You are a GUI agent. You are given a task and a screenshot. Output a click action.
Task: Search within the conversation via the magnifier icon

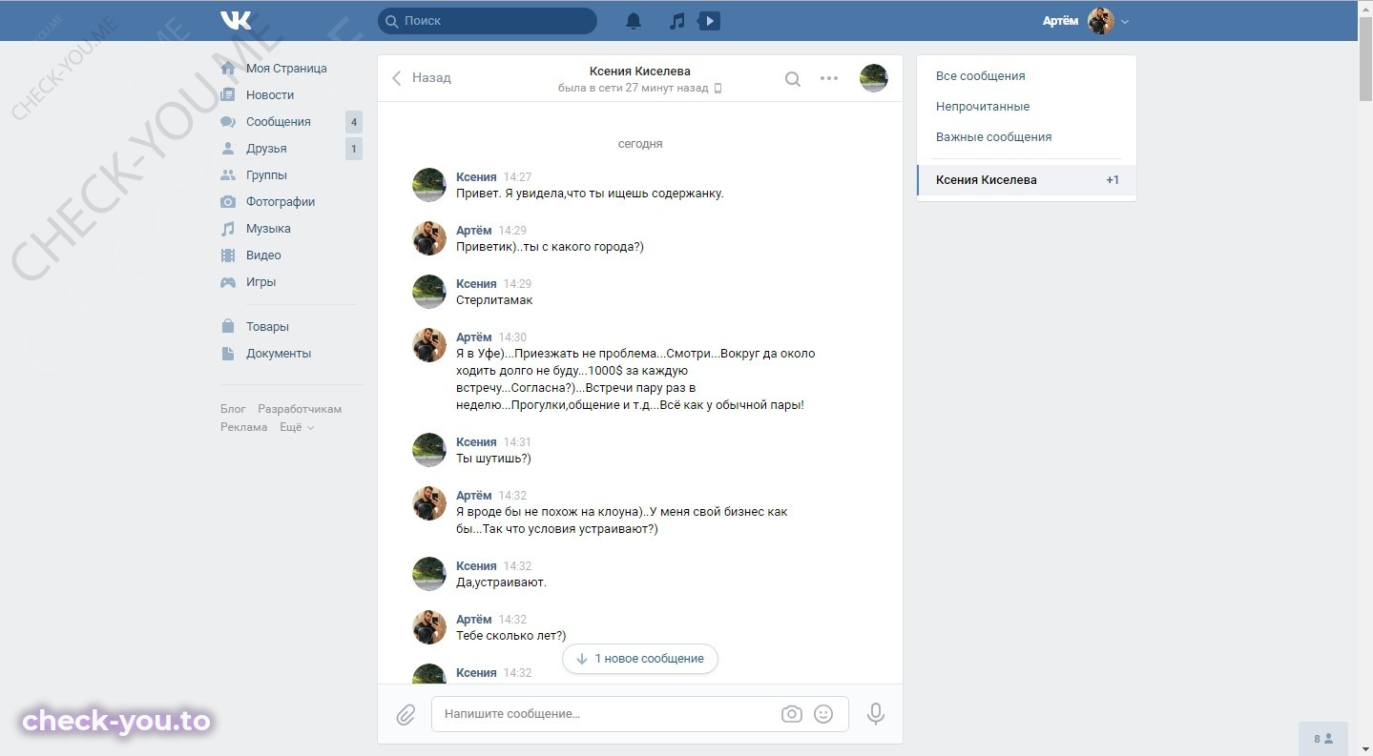coord(793,79)
